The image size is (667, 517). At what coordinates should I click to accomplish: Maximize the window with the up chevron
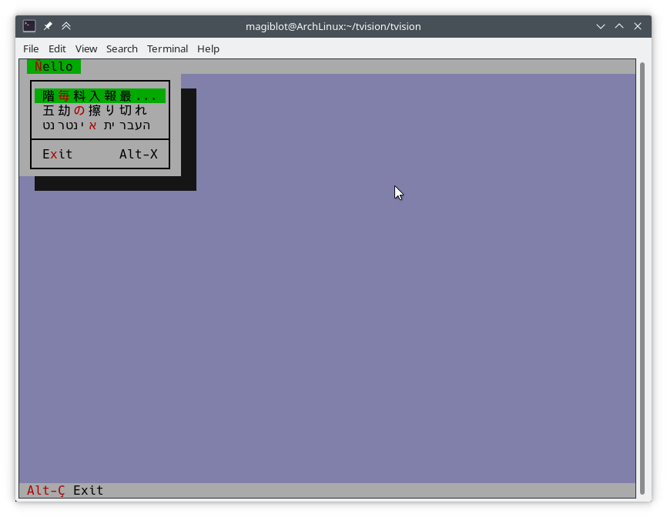point(619,26)
